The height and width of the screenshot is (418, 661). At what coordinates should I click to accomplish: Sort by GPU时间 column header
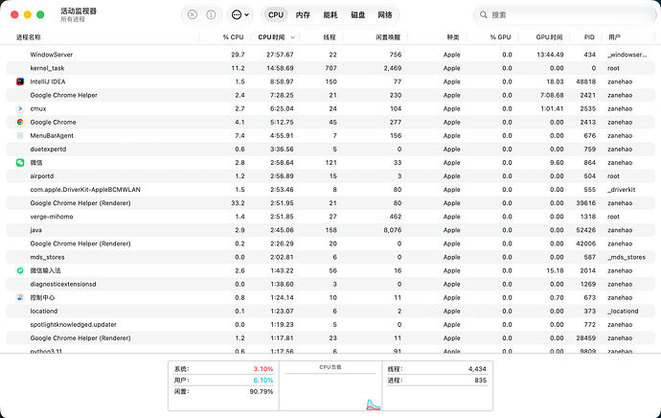[549, 37]
